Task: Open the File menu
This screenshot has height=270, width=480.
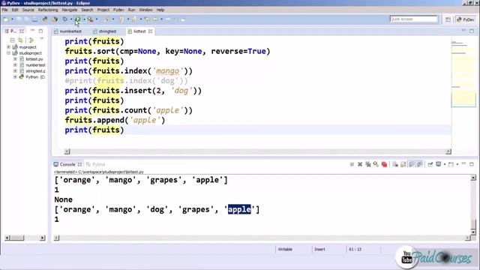Action: [x=5, y=10]
